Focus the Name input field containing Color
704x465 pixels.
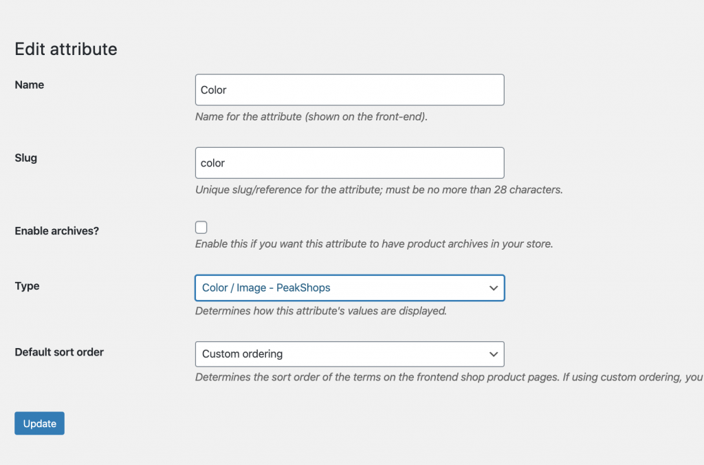(x=350, y=90)
